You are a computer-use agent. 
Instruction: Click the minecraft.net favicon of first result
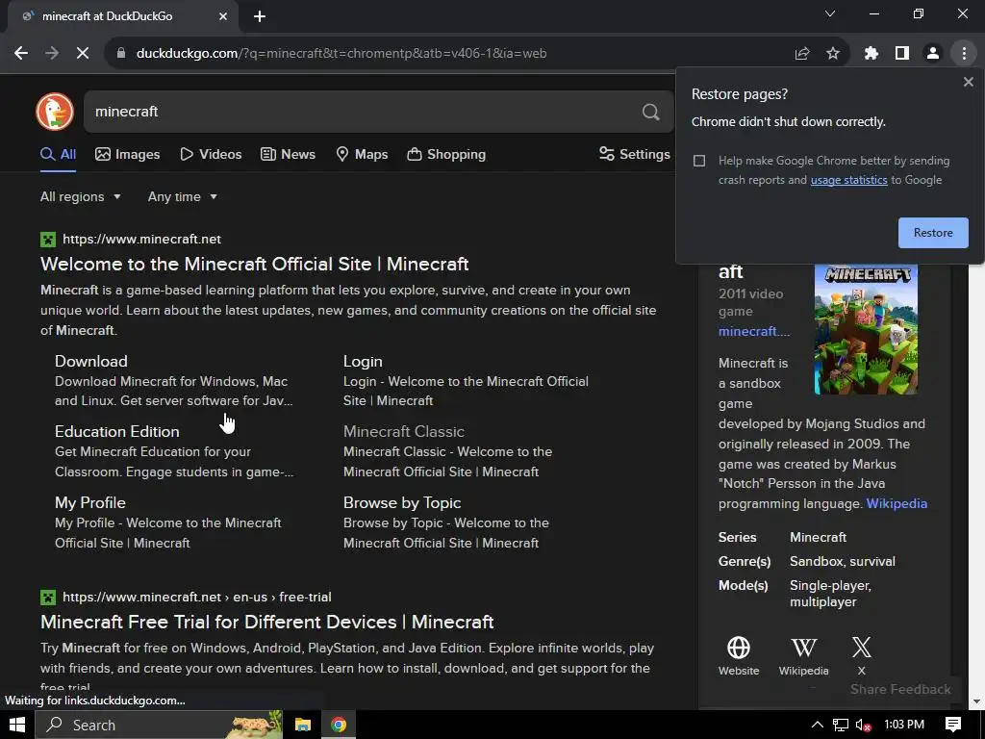pos(48,240)
